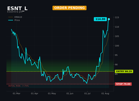139x101 pixels.
Task: Click the ORDER PENDING status badge
Action: click(69, 8)
